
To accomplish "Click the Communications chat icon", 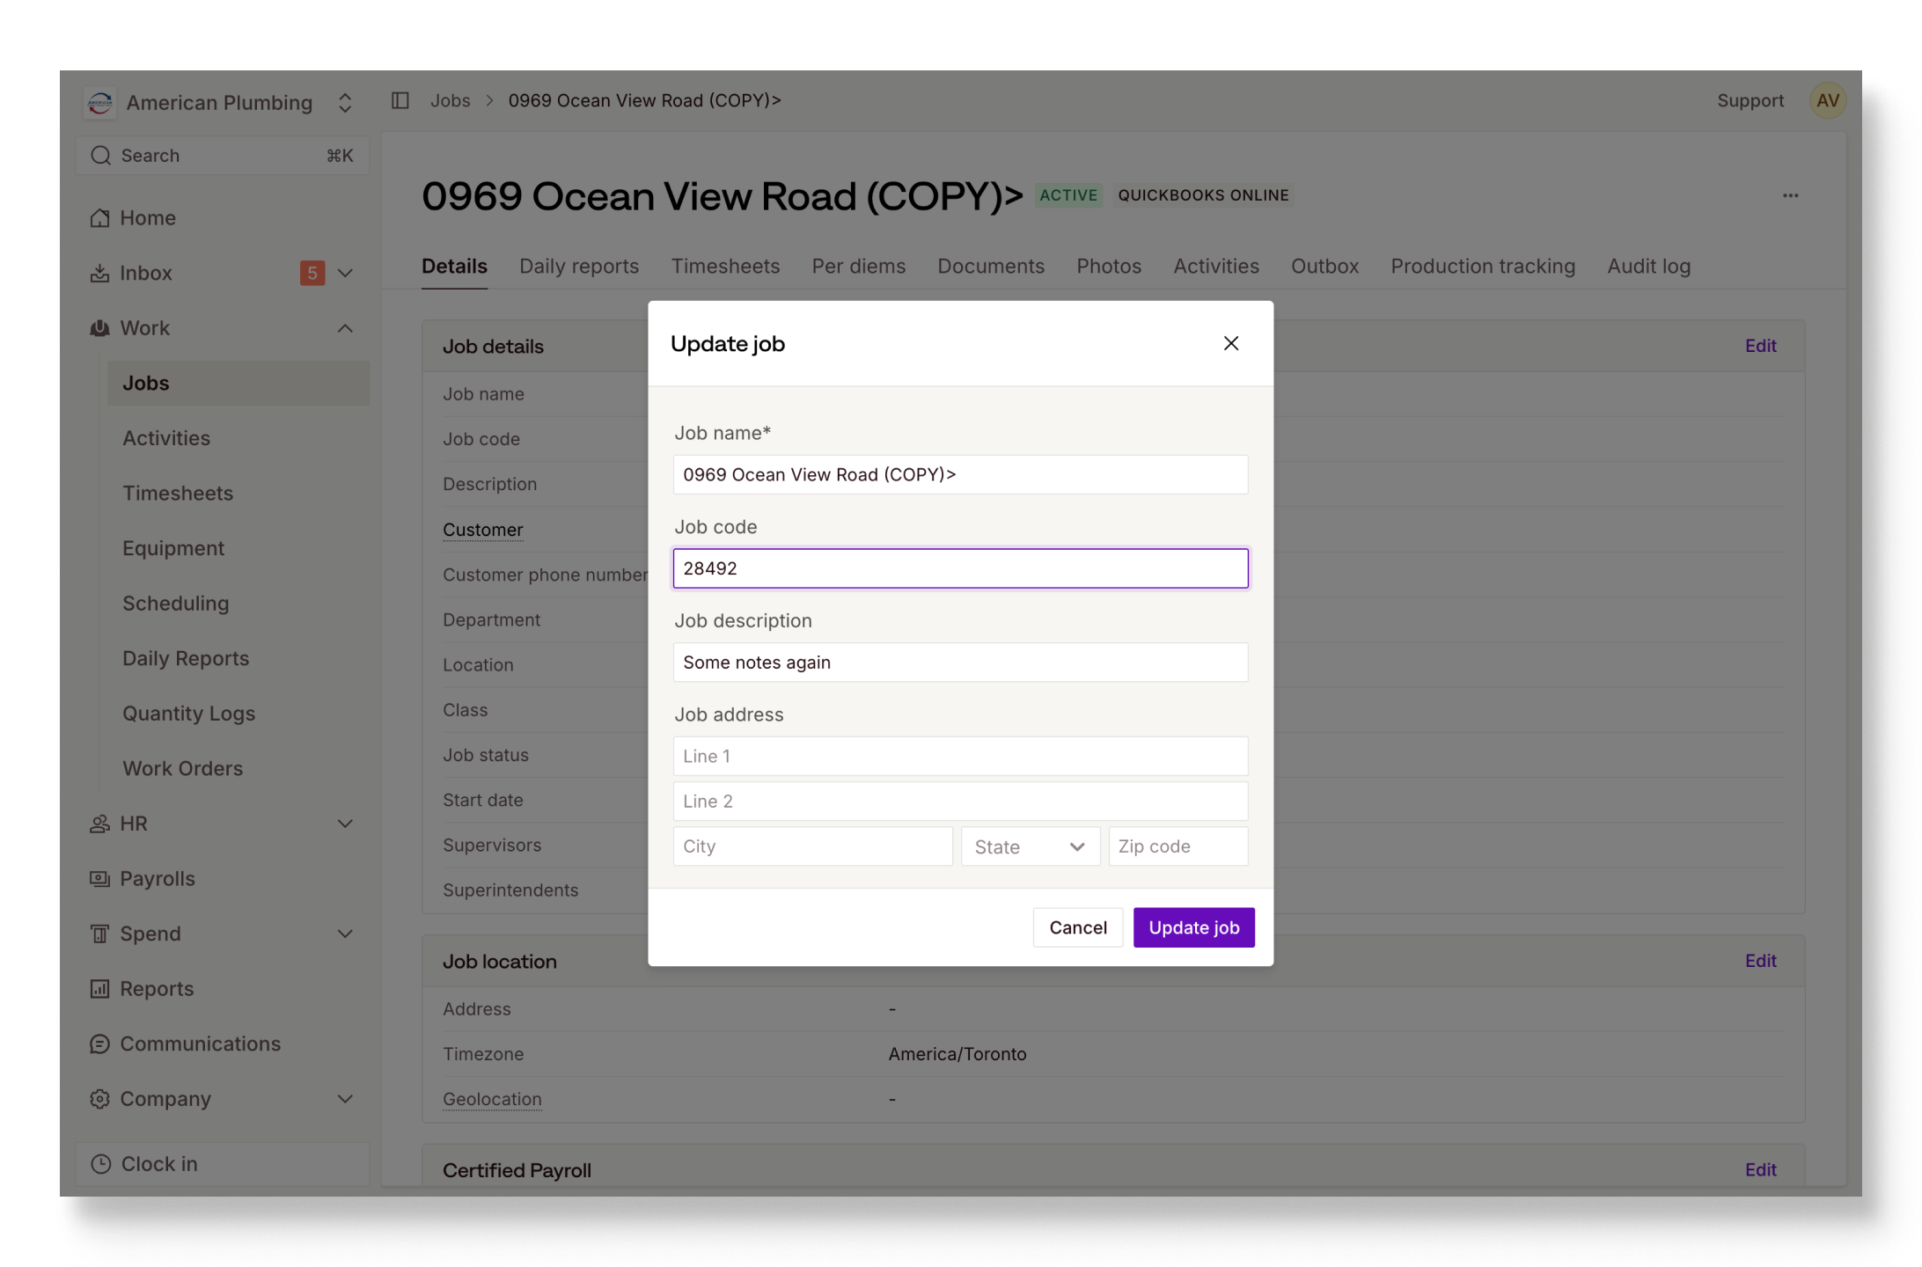I will (99, 1044).
